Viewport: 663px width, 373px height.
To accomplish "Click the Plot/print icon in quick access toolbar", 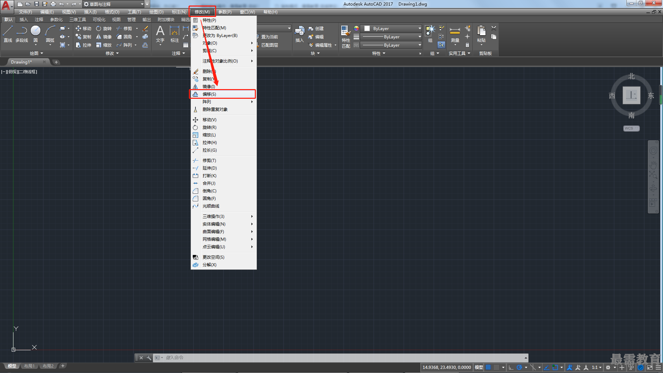I will click(x=53, y=4).
